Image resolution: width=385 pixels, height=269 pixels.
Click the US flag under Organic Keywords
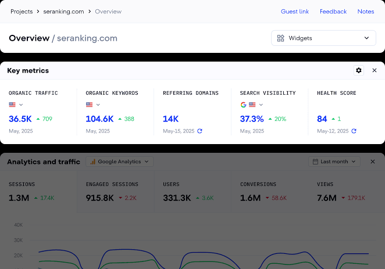(x=89, y=105)
